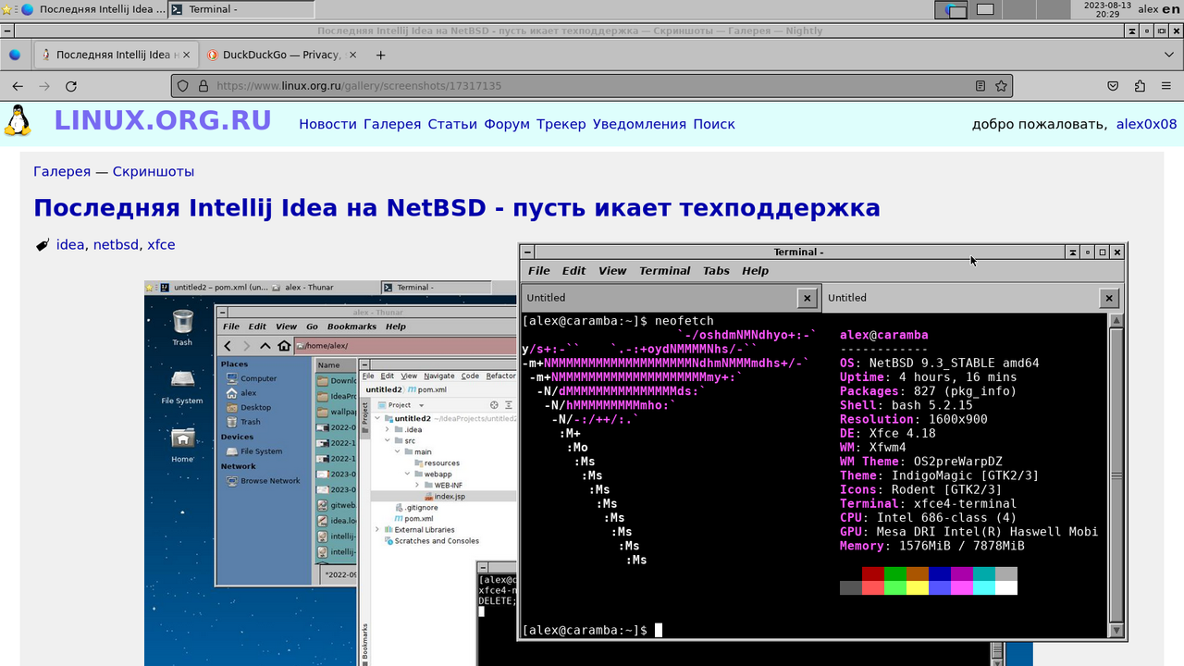Select the xfce tag

(x=161, y=245)
